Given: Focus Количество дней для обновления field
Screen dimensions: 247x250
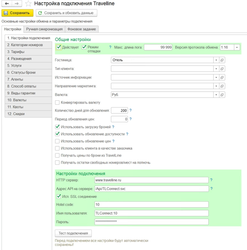Looking at the screenshot, I should [x=119, y=110].
